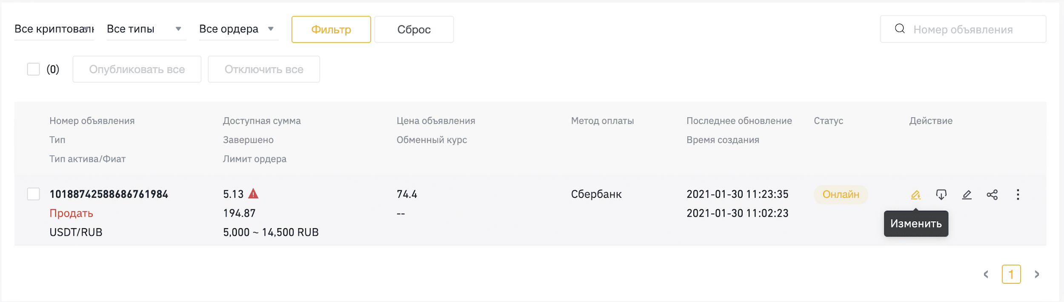The width and height of the screenshot is (1064, 302).
Task: Click the yellow quick-edit pencil icon with lightning bolt
Action: coord(915,195)
